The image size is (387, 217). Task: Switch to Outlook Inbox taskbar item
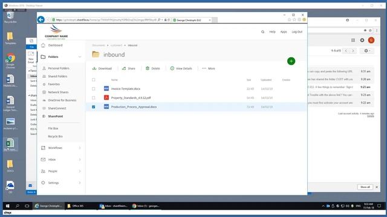pyautogui.click(x=113, y=206)
